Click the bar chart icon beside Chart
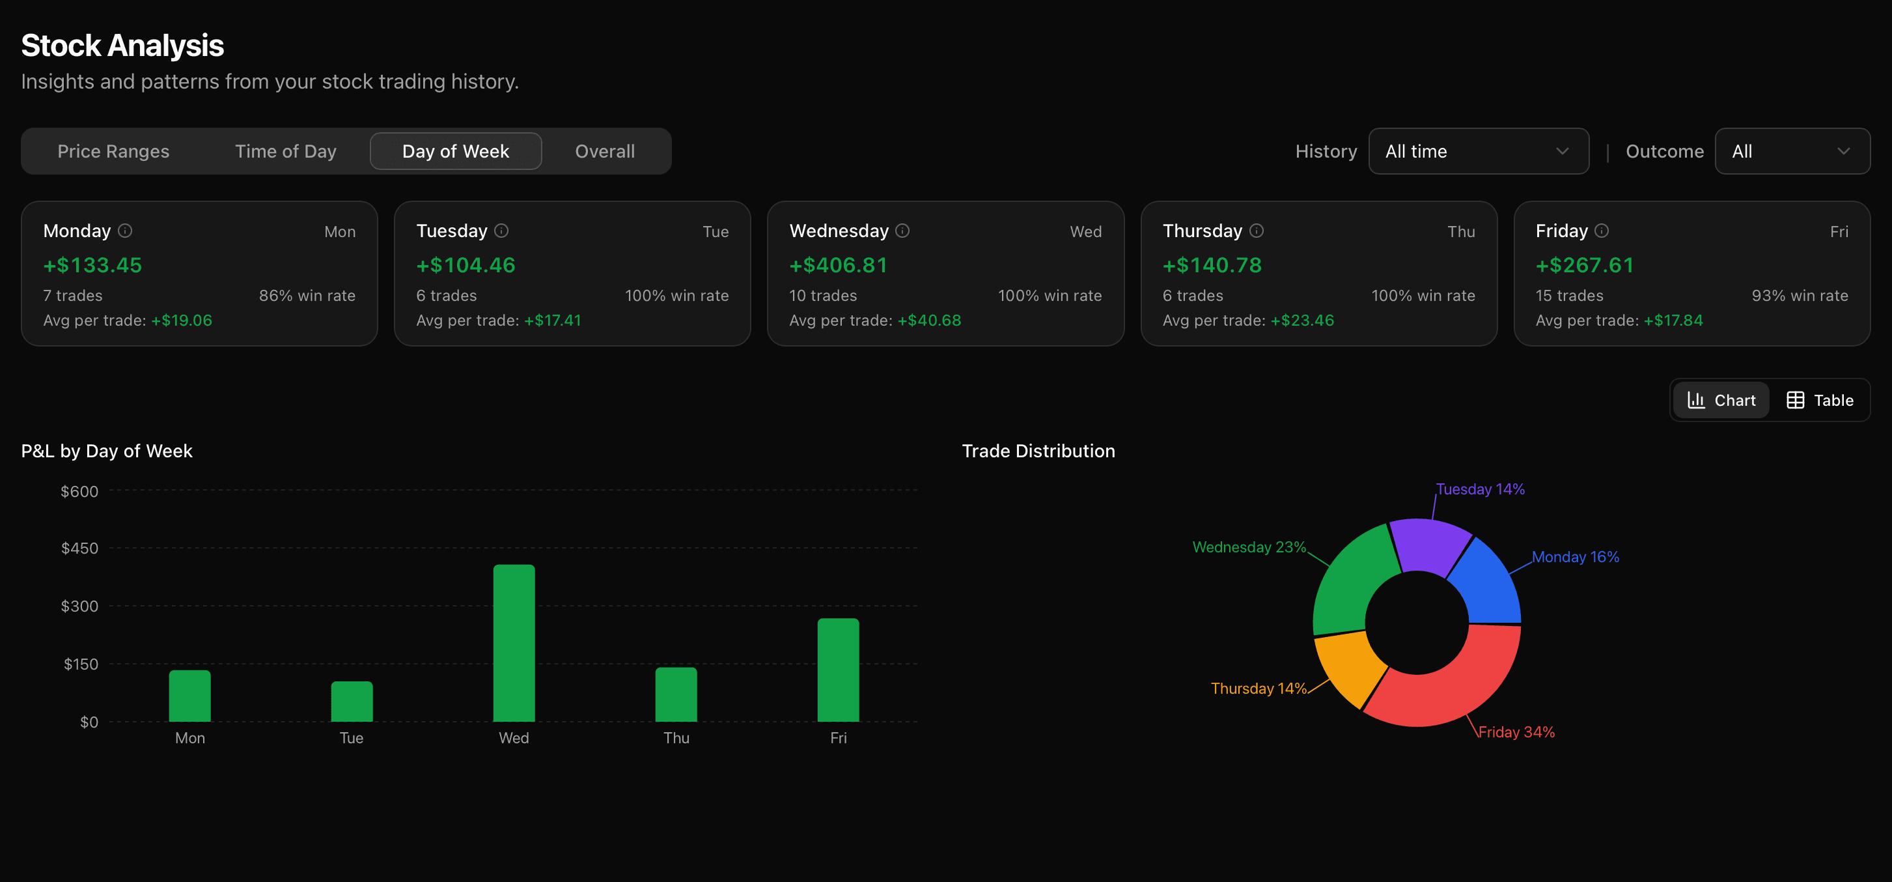 click(x=1698, y=400)
